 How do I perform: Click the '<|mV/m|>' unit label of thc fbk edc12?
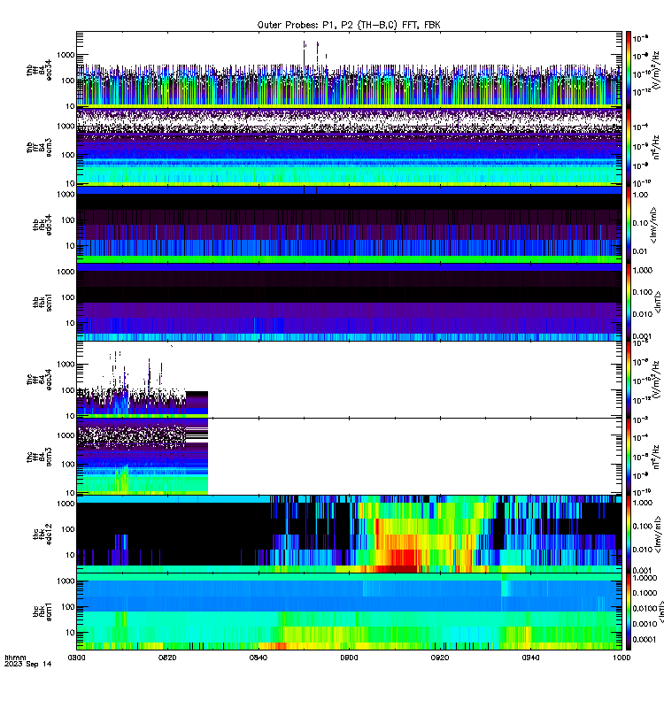pos(658,535)
